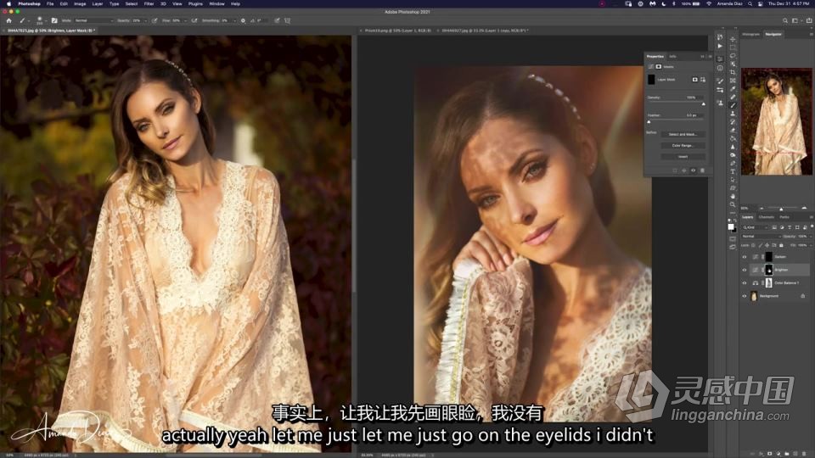Switch to the Histogram tab
The height and width of the screenshot is (458, 815).
[x=750, y=34]
